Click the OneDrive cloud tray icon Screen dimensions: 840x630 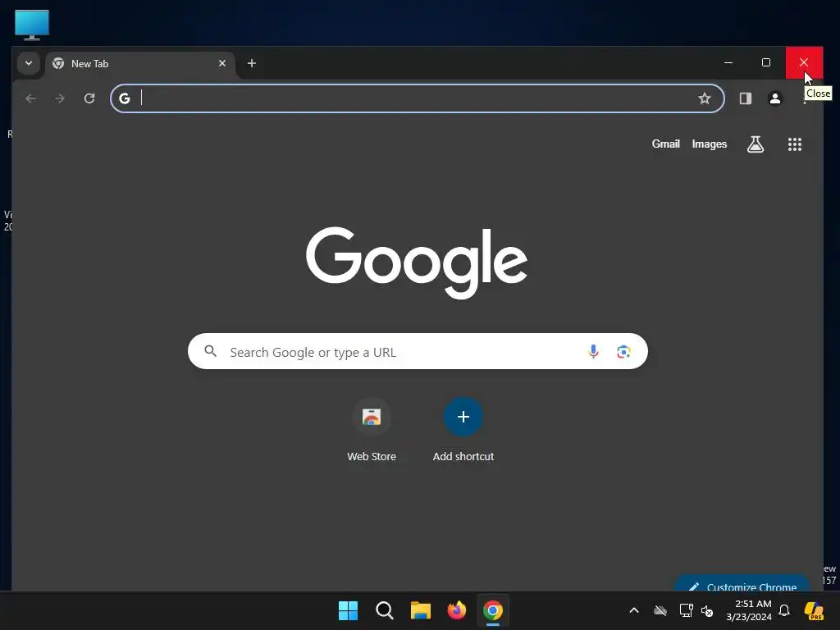point(660,610)
